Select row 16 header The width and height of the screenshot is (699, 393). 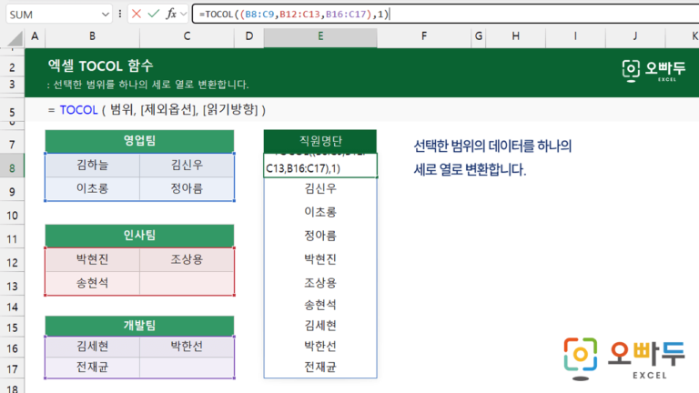(12, 348)
